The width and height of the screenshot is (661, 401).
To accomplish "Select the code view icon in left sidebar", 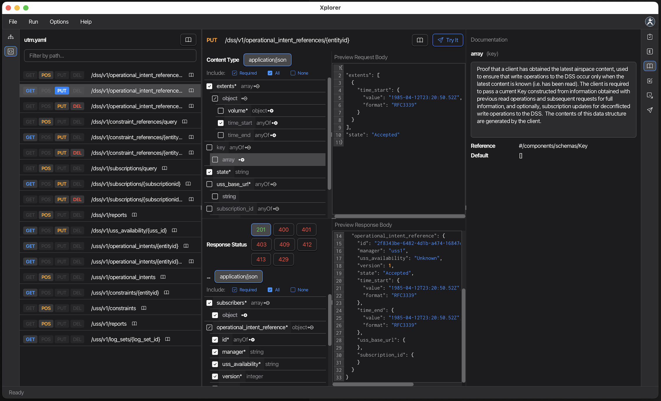I will 10,51.
